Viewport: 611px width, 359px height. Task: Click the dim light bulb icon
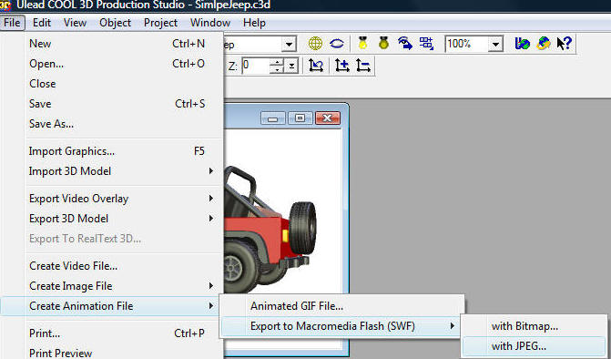[x=384, y=43]
